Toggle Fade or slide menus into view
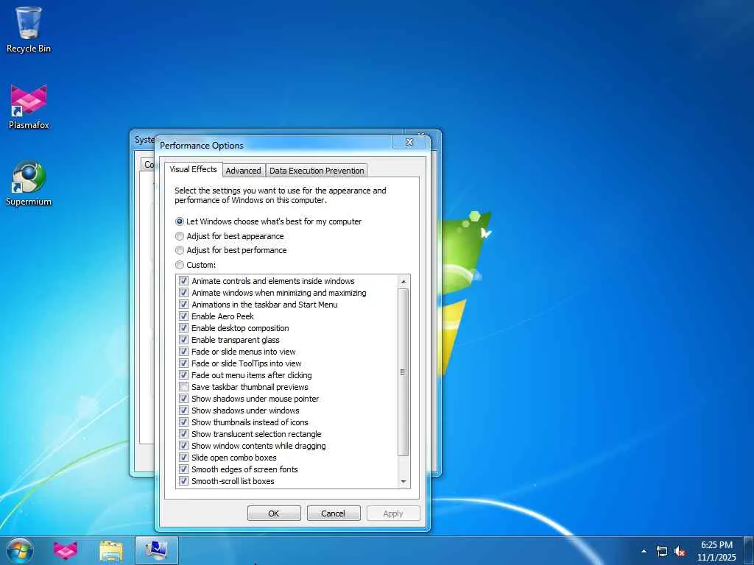Screen dimensions: 754x565 [x=183, y=352]
